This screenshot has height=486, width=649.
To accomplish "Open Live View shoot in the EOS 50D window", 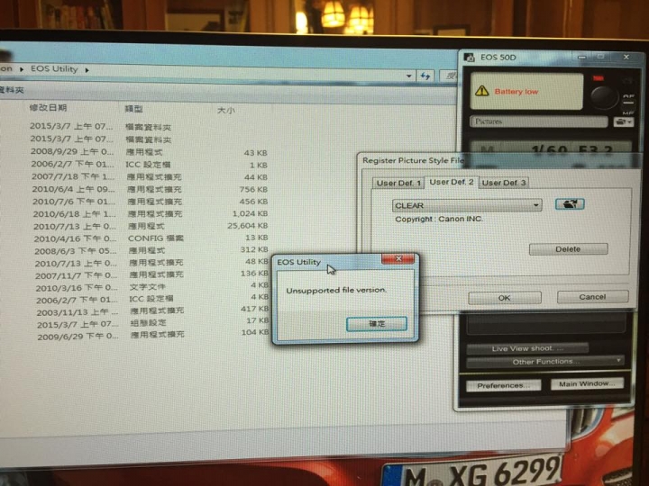I will 527,348.
